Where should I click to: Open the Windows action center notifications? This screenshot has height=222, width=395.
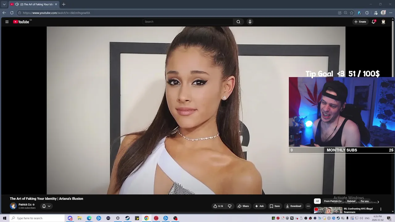pos(389,218)
